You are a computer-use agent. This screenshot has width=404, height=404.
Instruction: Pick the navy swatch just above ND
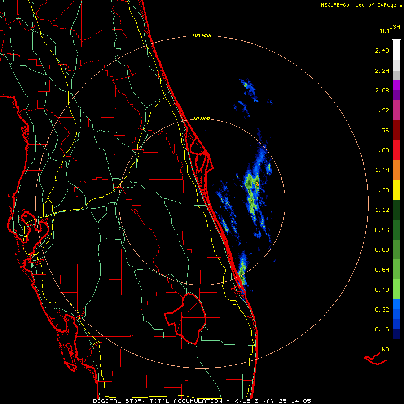396,334
